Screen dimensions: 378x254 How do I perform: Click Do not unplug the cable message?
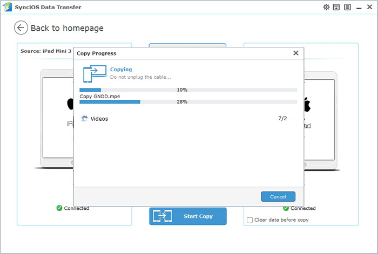(x=140, y=77)
